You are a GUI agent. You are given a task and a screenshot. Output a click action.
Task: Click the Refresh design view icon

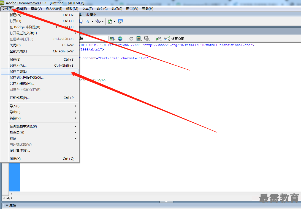(131, 39)
